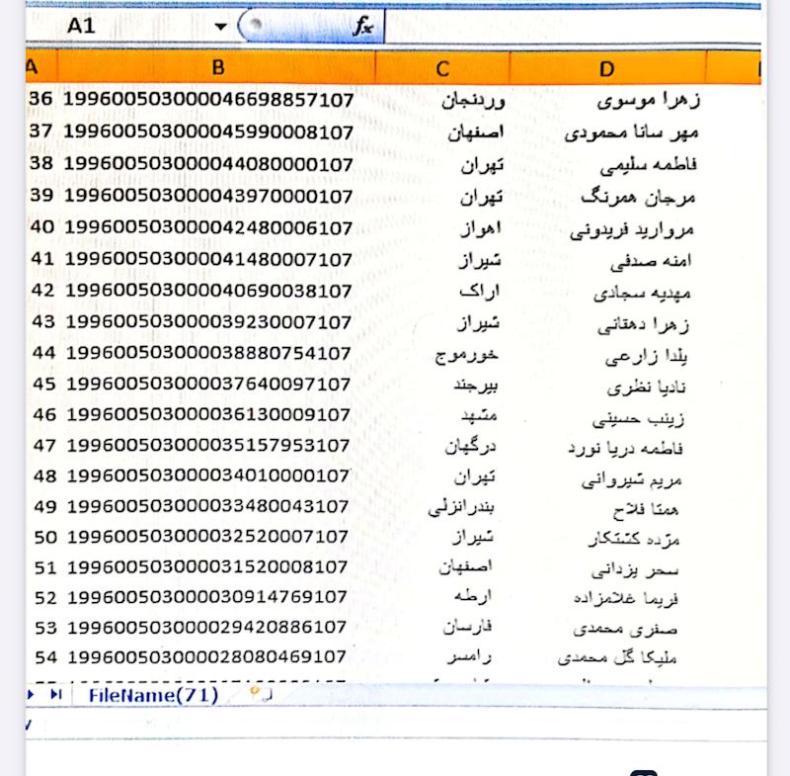Select name cell مهدیه سجادی
The height and width of the screenshot is (776, 790).
641,294
